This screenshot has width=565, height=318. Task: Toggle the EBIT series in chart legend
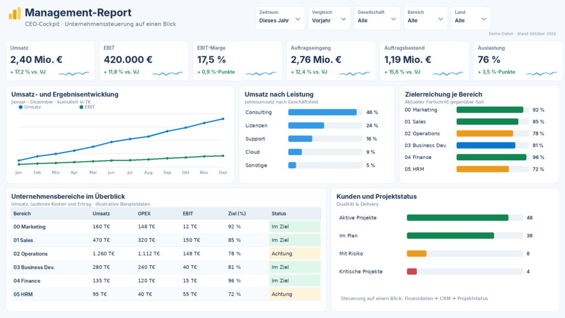[x=87, y=107]
